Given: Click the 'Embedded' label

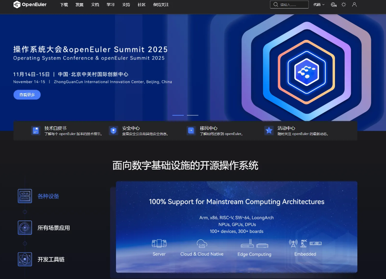Looking at the screenshot, I should tap(305, 254).
